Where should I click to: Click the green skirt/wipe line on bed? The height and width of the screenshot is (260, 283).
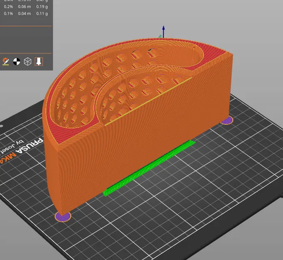(149, 168)
